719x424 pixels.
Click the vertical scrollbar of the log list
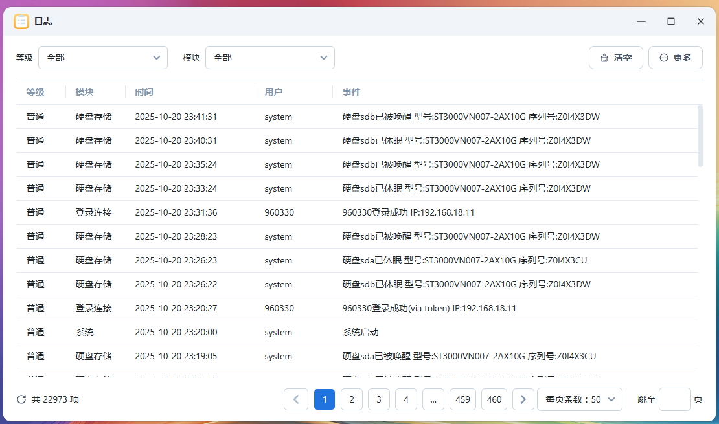(x=700, y=136)
